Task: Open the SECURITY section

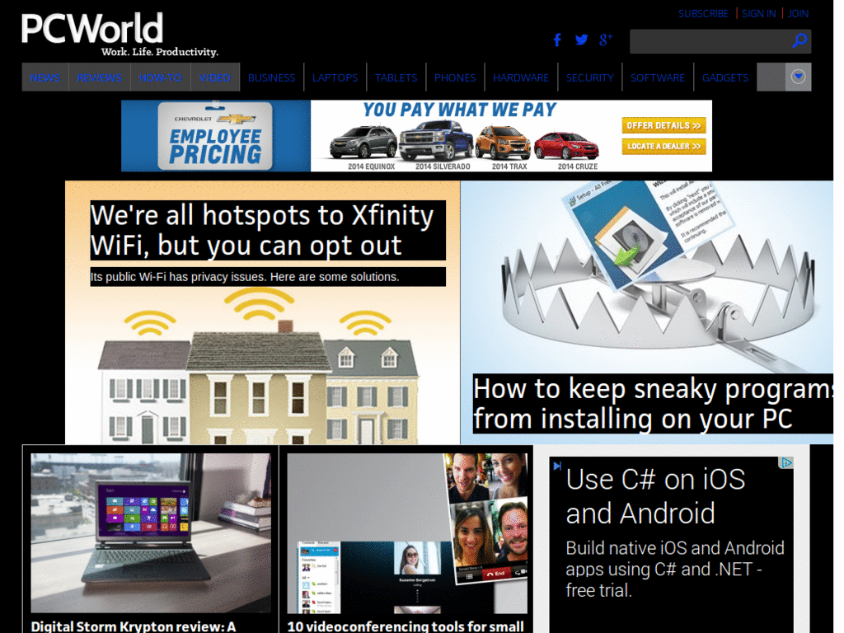Action: pos(590,77)
